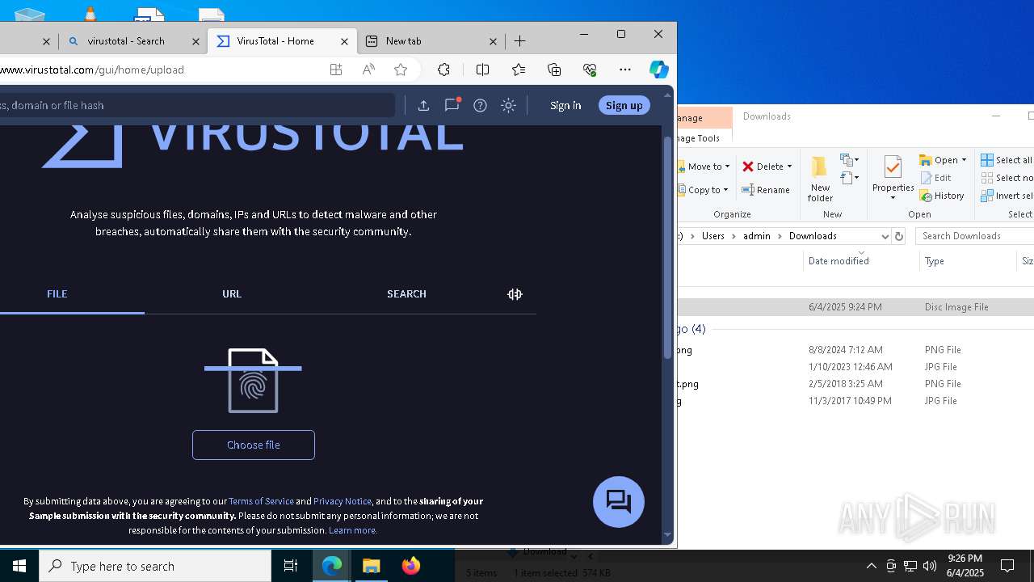Switch to the URL tab
Viewport: 1034px width, 582px height.
click(232, 294)
